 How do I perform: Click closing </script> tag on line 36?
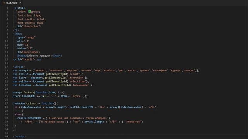click(x=20, y=136)
